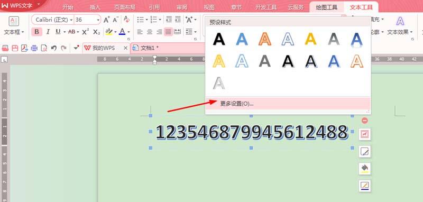Apply the solid gold A preset style
Viewport: 423px width, 202px height.
tap(311, 39)
